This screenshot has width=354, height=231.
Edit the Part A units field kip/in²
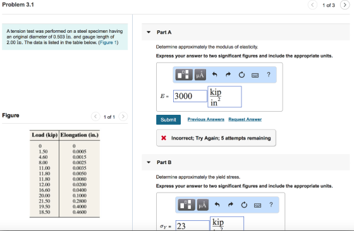(x=224, y=97)
